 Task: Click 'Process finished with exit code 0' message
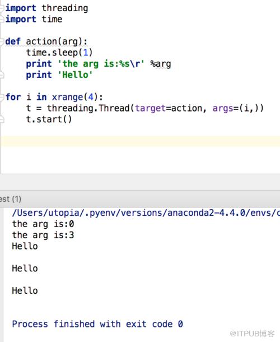[97, 324]
